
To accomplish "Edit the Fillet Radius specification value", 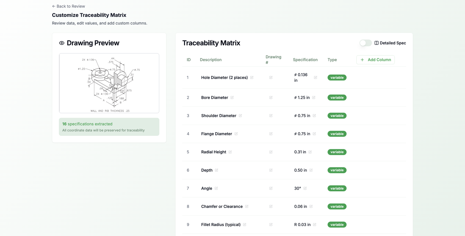I will [315, 224].
